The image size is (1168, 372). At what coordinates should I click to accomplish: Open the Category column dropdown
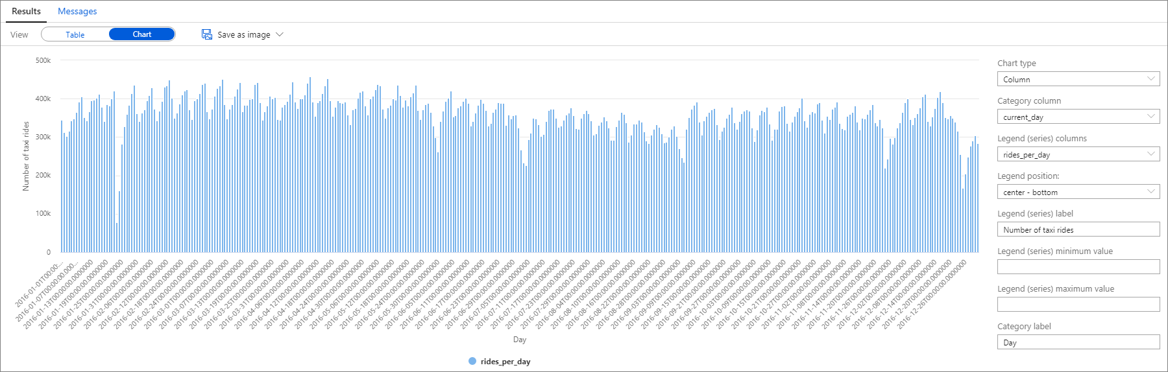pos(1077,117)
